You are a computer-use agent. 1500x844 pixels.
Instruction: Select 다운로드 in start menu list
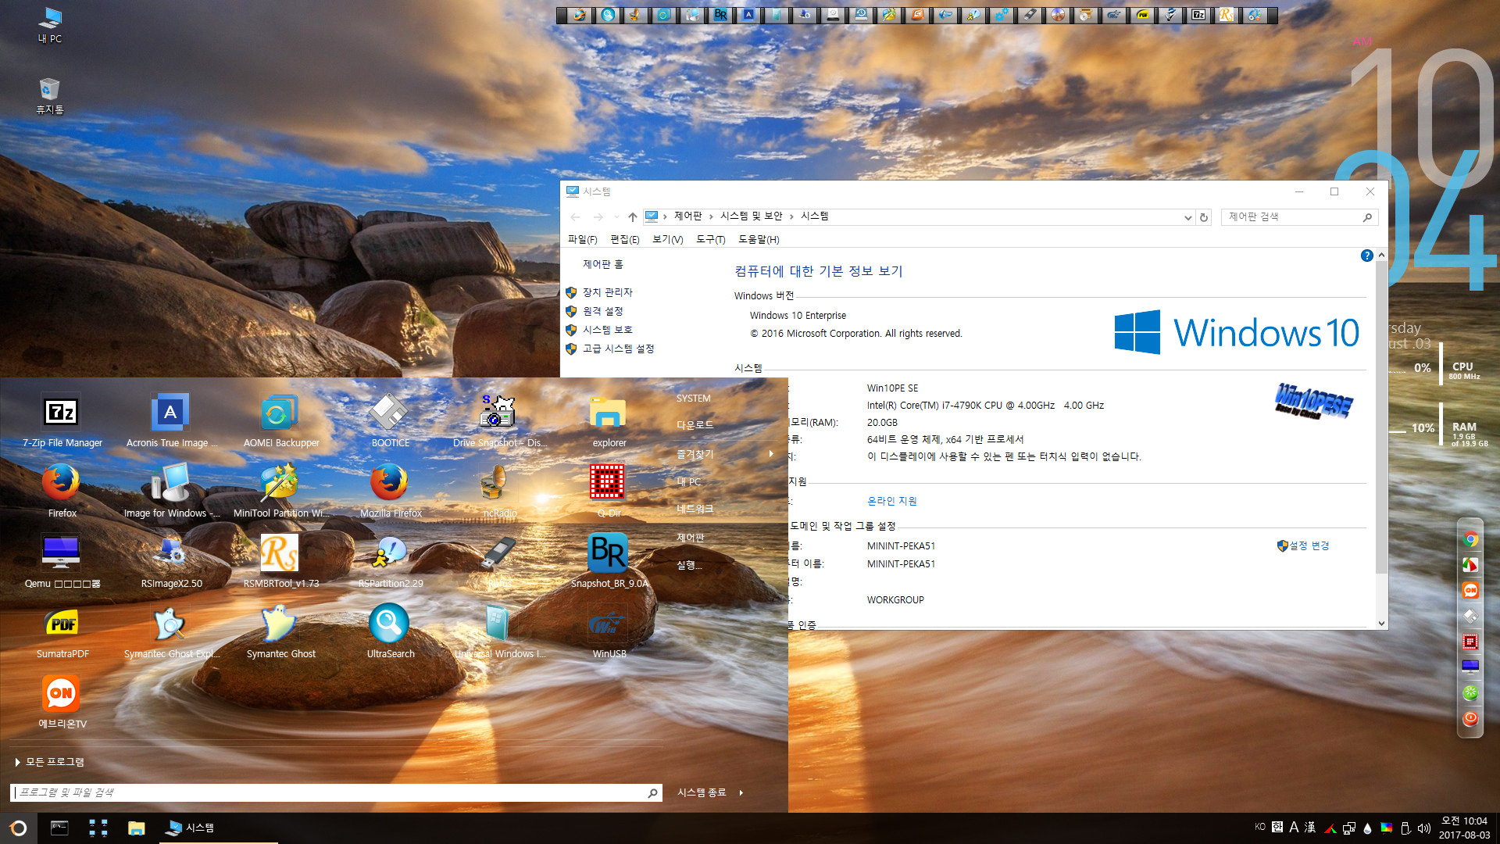coord(695,425)
